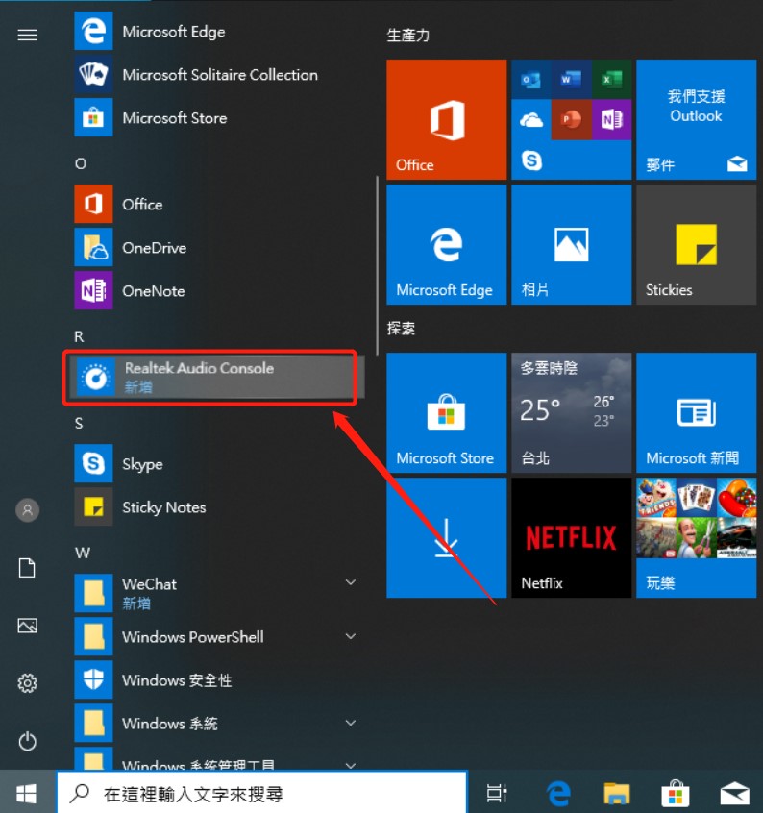Screen dimensions: 763x813
Task: Open OneNote from the app list
Action: coord(153,291)
